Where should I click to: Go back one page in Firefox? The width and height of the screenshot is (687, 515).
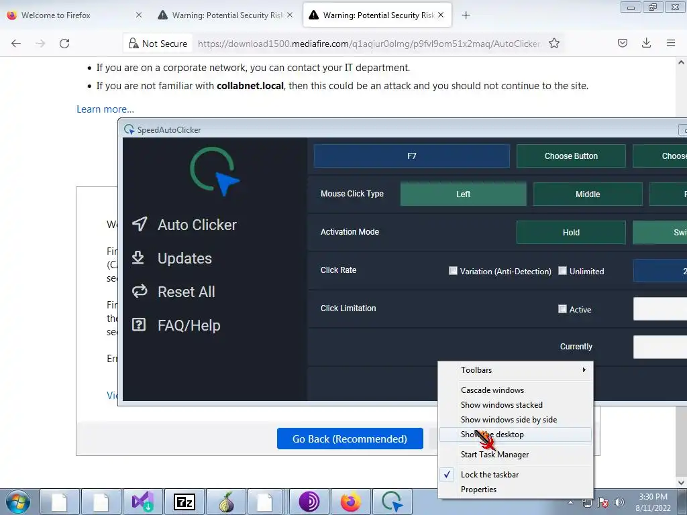[16, 44]
